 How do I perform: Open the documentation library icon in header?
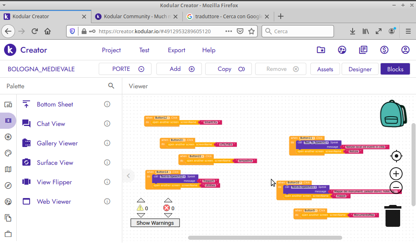[x=363, y=50]
